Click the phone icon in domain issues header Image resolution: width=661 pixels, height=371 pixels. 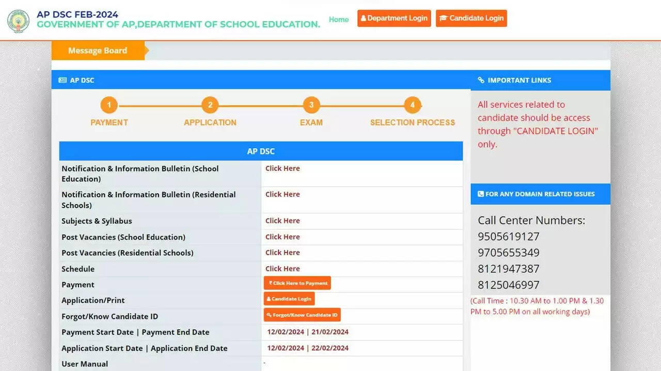tap(481, 194)
